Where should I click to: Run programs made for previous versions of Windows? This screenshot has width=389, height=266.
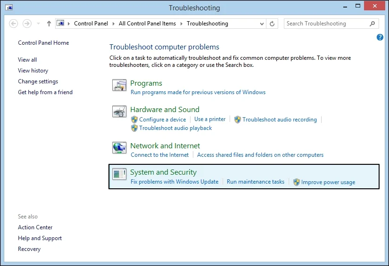(198, 92)
